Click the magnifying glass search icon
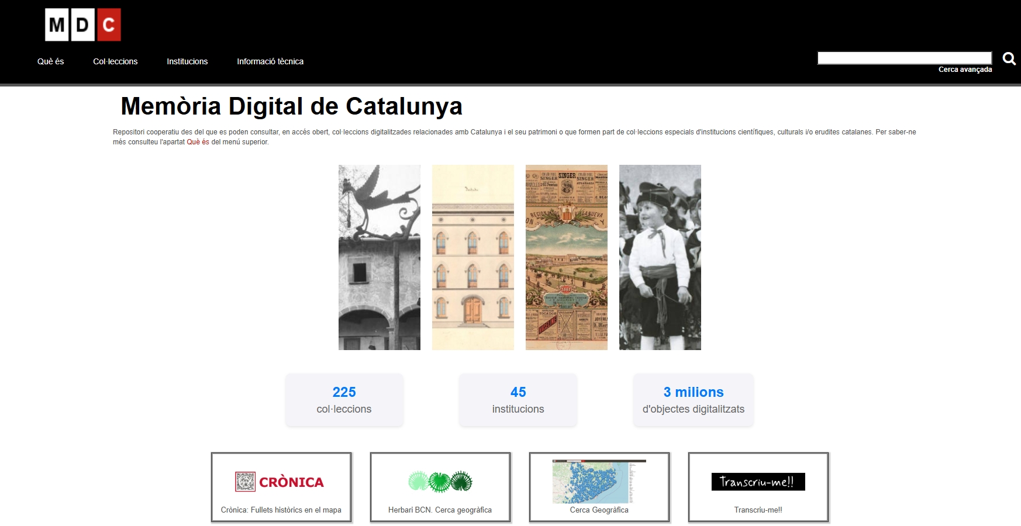This screenshot has height=526, width=1021. (x=1009, y=58)
